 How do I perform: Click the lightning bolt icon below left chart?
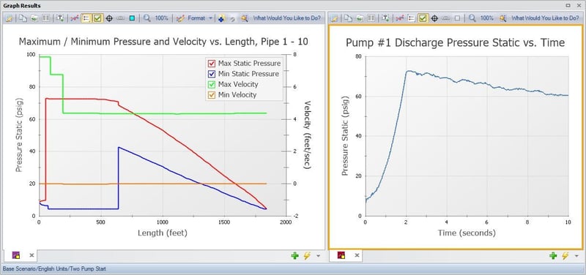[x=307, y=255]
